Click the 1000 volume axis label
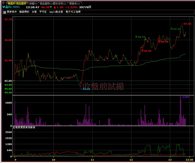 [x=8, y=103]
